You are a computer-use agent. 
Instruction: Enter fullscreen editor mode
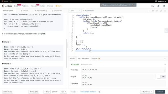click(165, 11)
